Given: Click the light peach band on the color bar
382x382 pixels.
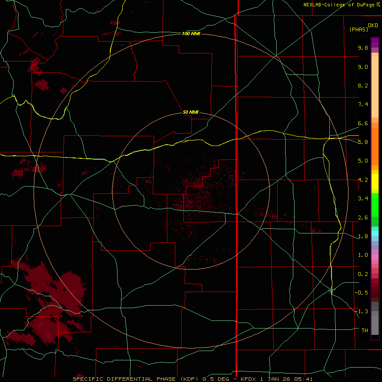Looking at the screenshot, I should (375, 87).
